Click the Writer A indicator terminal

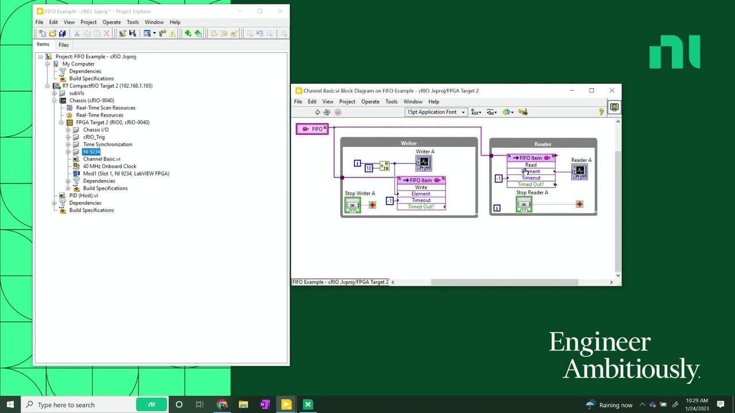click(x=423, y=163)
